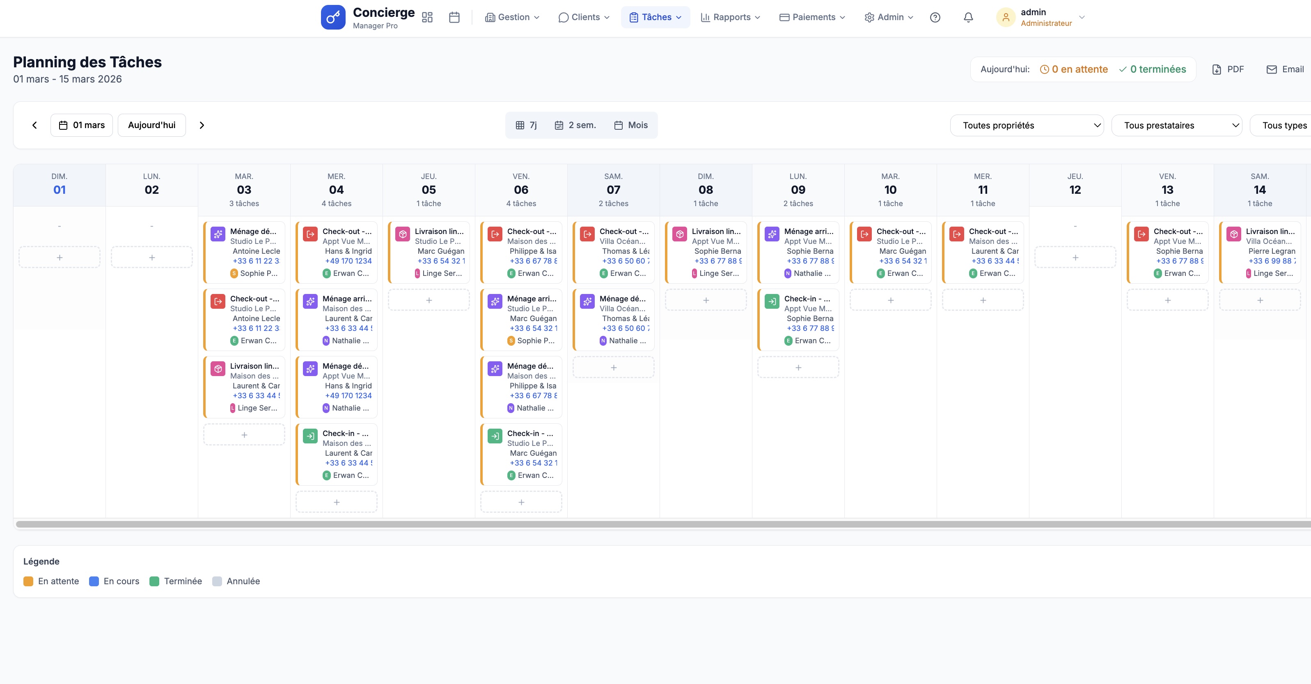1311x684 pixels.
Task: Open the Tous prestataires dropdown
Action: (1177, 125)
